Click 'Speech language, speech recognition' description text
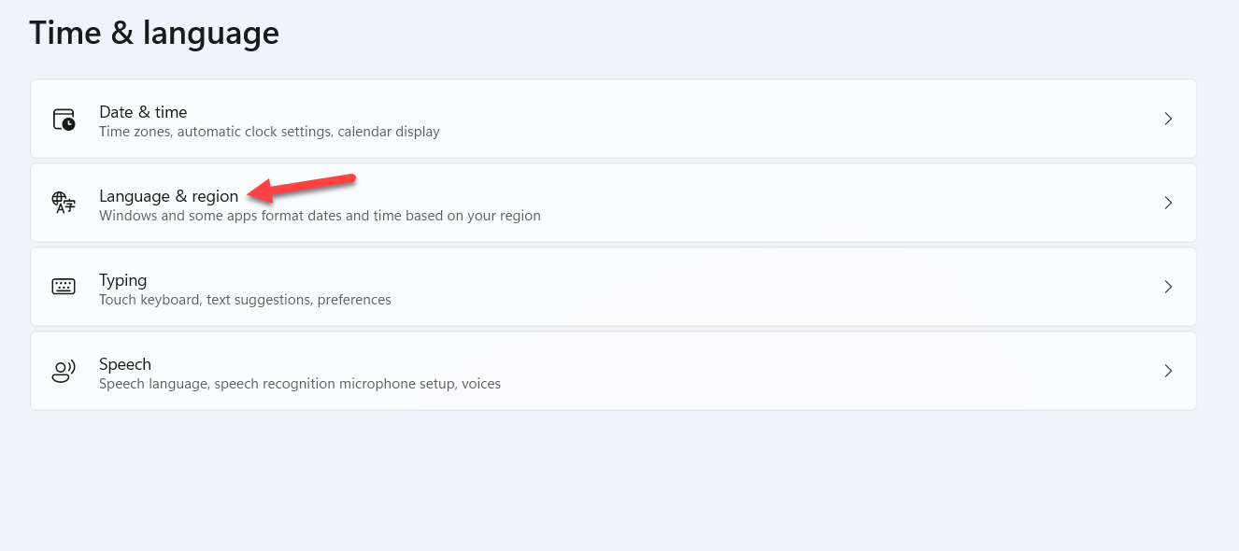Screen dimensions: 1239x551 (x=300, y=384)
